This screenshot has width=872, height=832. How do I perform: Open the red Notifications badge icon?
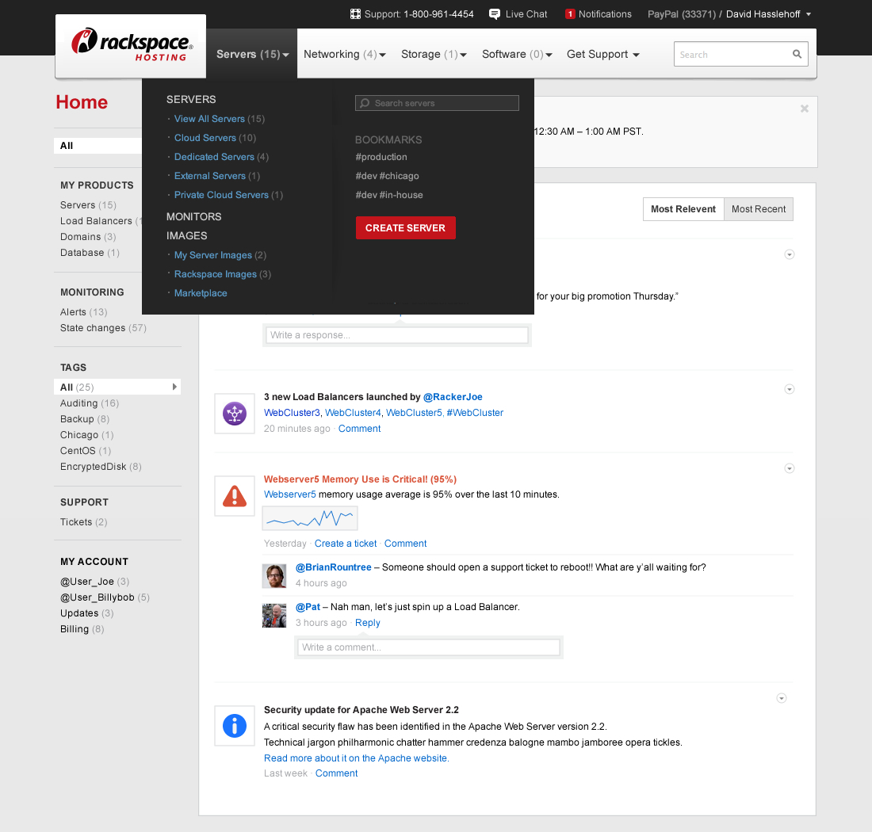pyautogui.click(x=570, y=14)
